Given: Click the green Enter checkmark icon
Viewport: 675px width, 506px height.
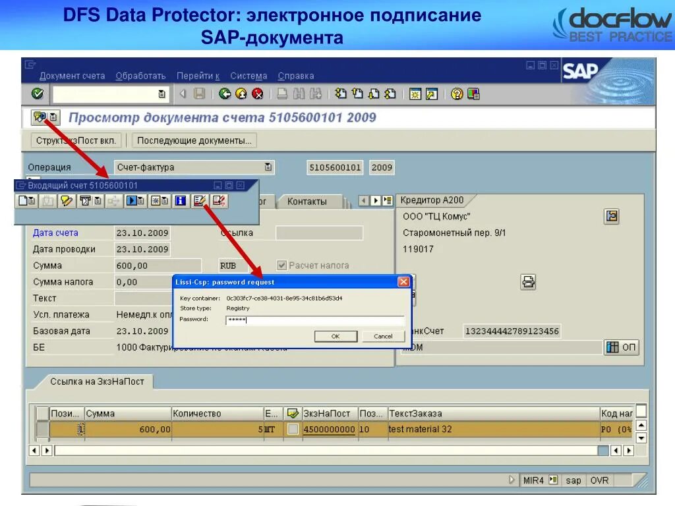Looking at the screenshot, I should (38, 94).
